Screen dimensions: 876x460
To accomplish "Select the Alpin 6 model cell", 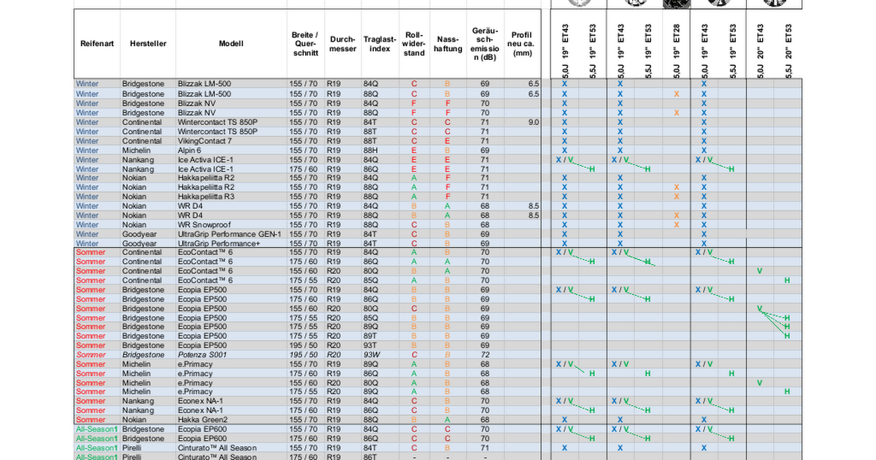I will click(x=191, y=150).
